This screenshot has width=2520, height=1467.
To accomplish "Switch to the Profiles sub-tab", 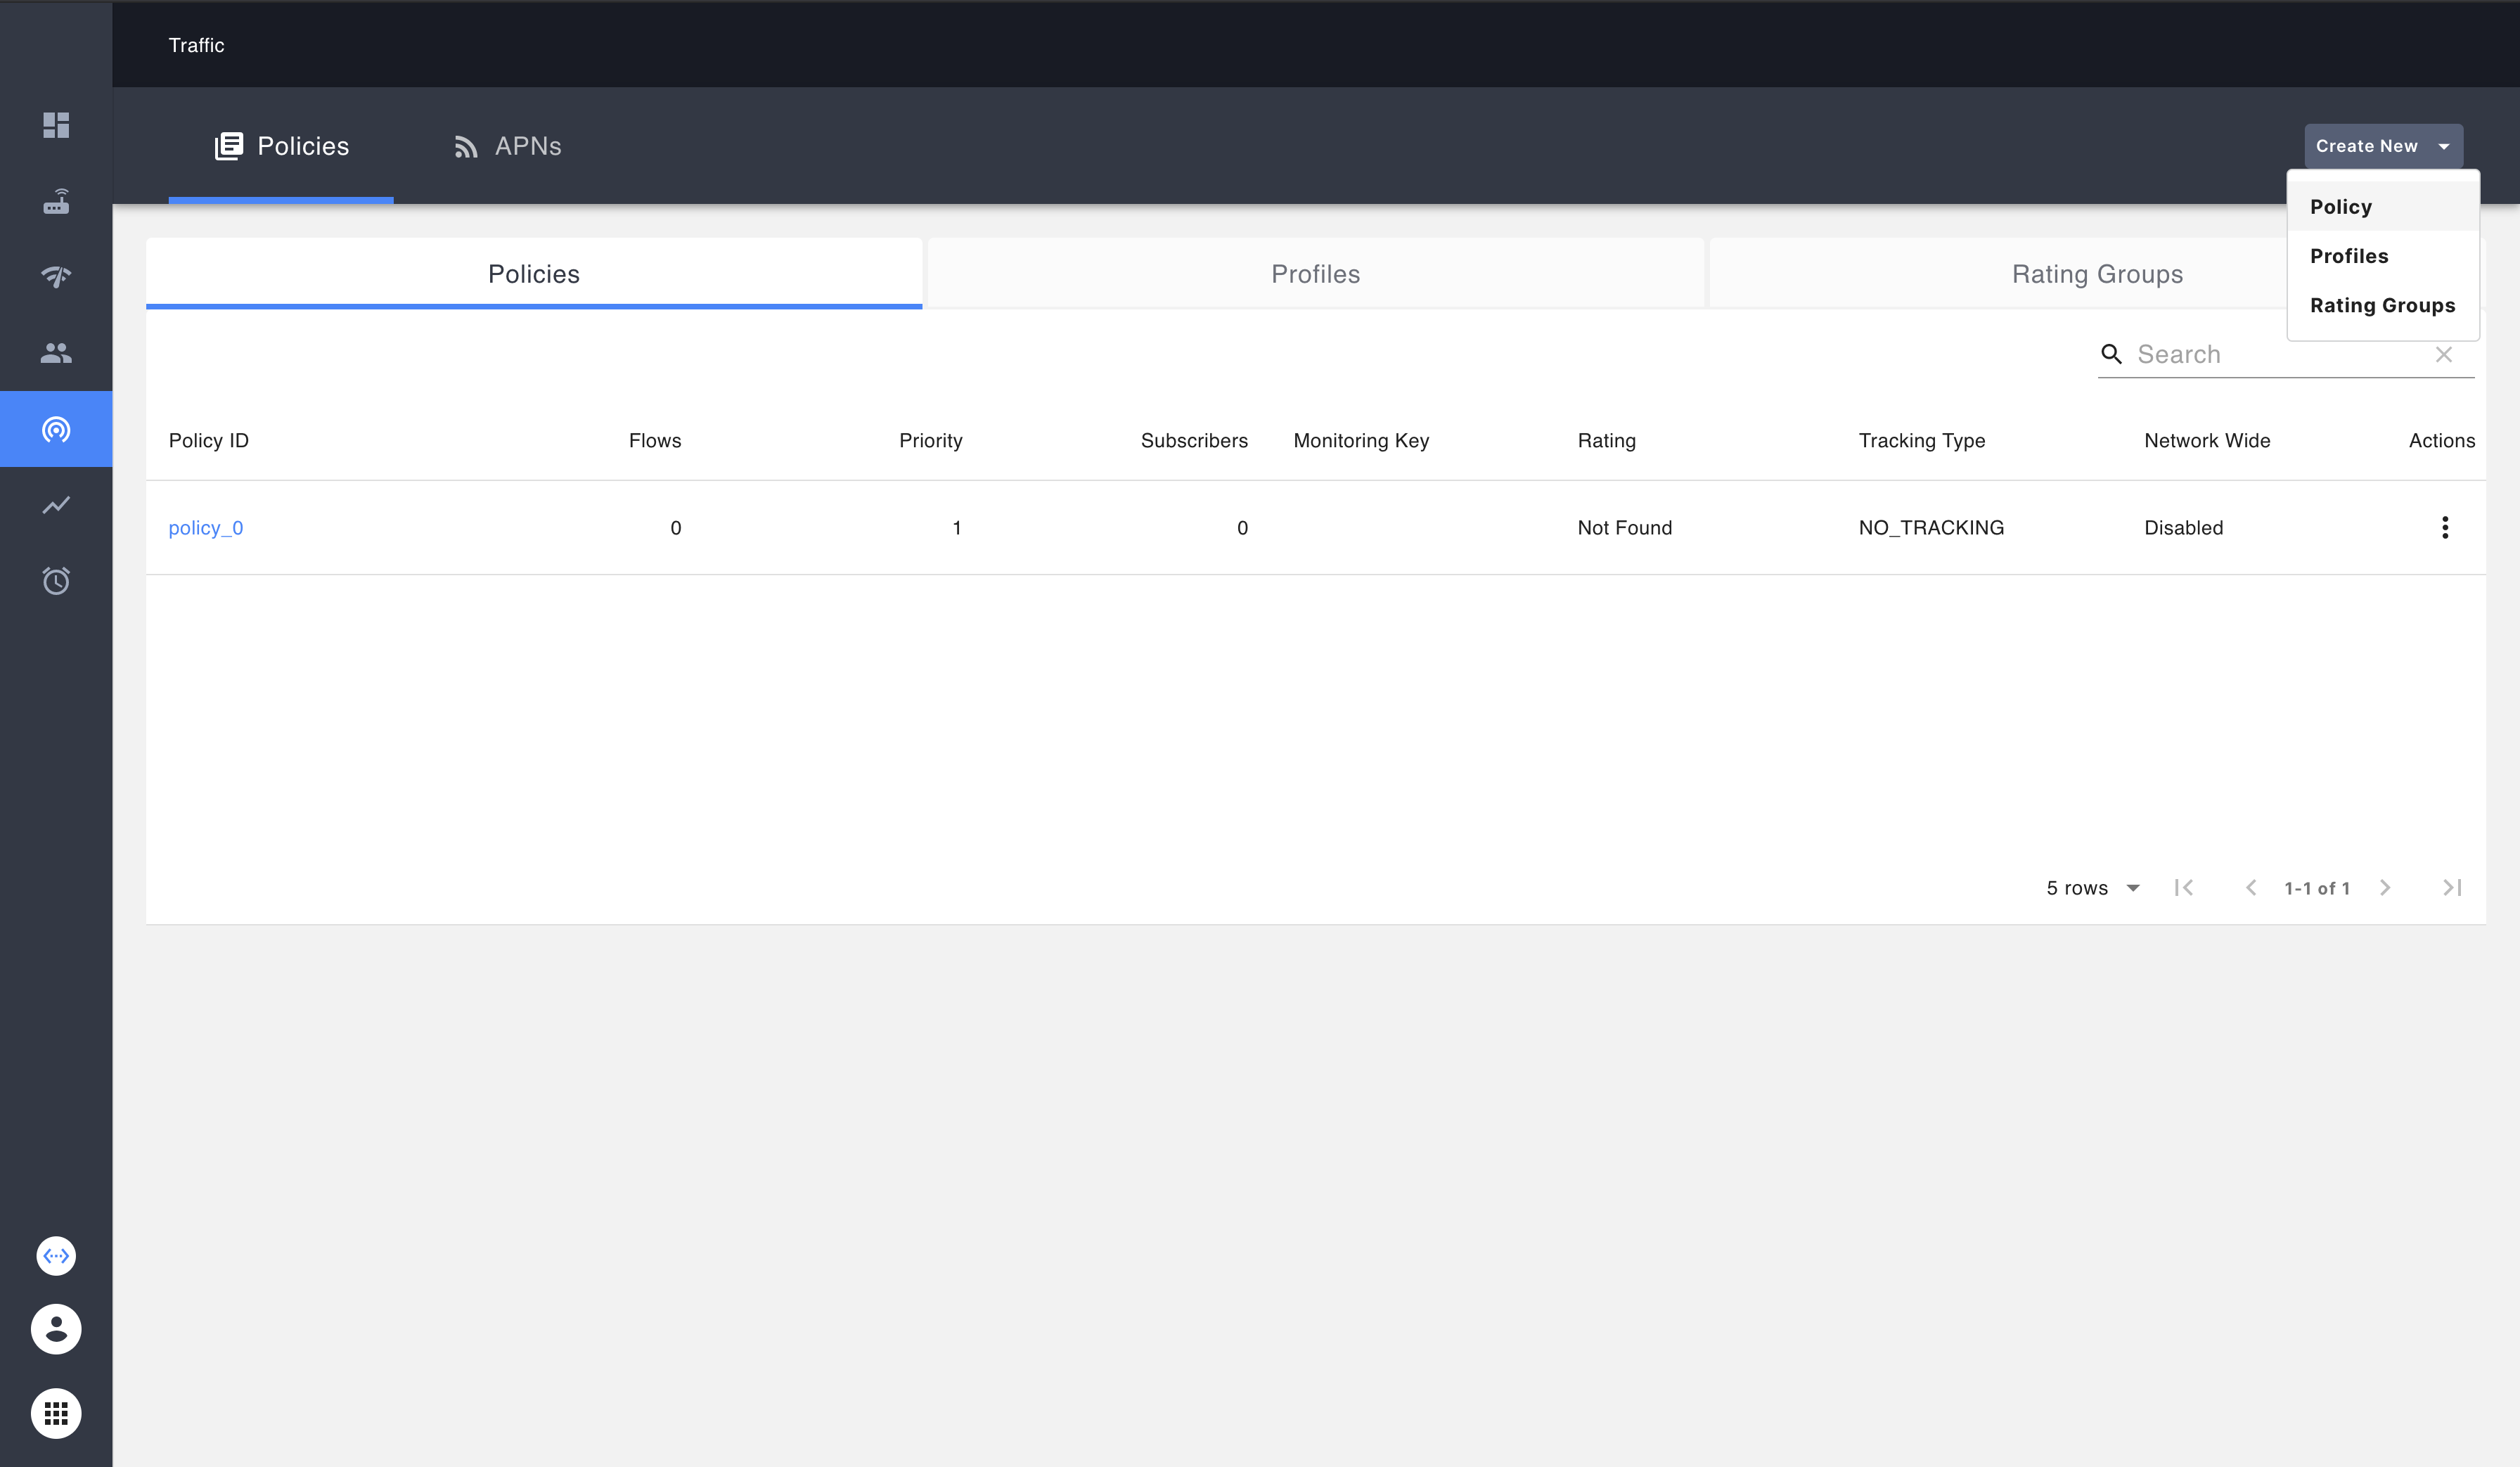I will click(1314, 274).
